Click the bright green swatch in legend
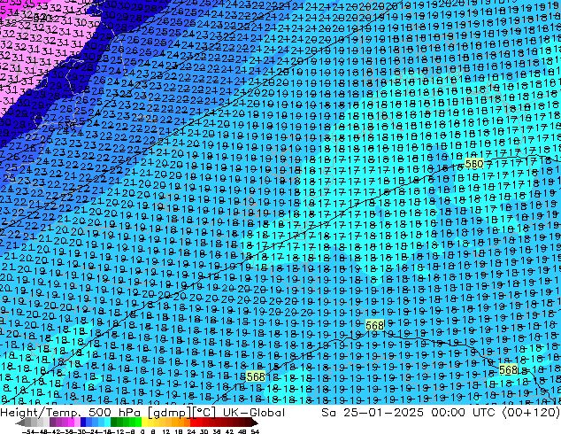 click(x=138, y=422)
